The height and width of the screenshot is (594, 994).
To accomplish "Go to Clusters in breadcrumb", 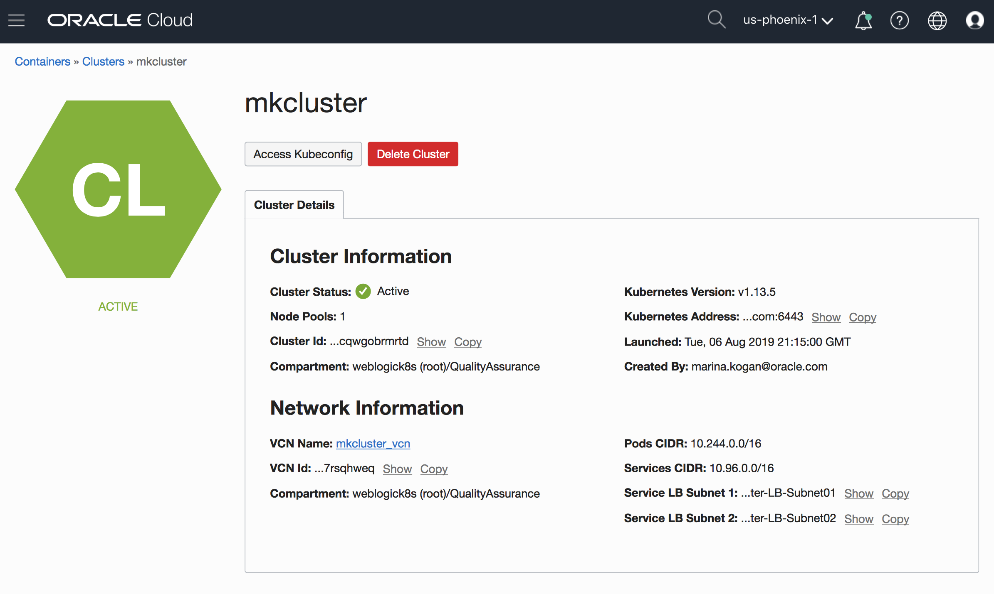I will pos(103,61).
